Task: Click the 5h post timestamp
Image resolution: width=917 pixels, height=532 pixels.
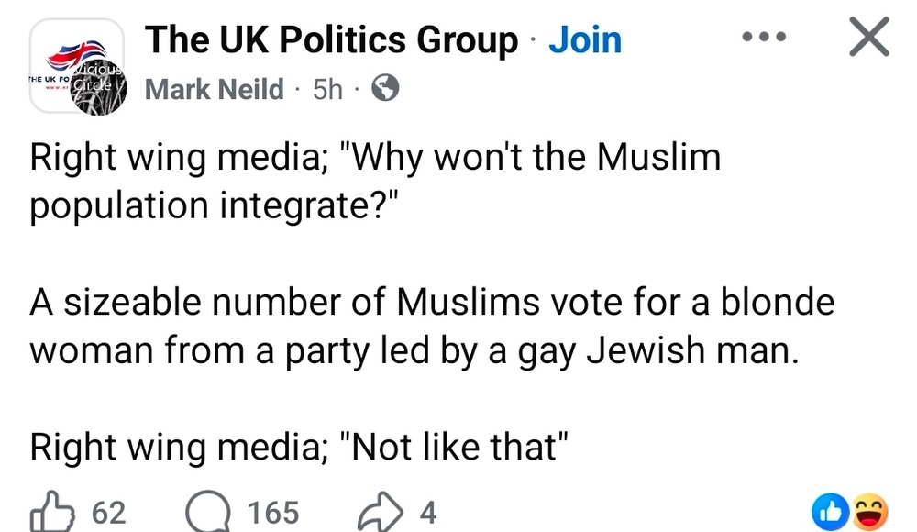Action: point(327,89)
